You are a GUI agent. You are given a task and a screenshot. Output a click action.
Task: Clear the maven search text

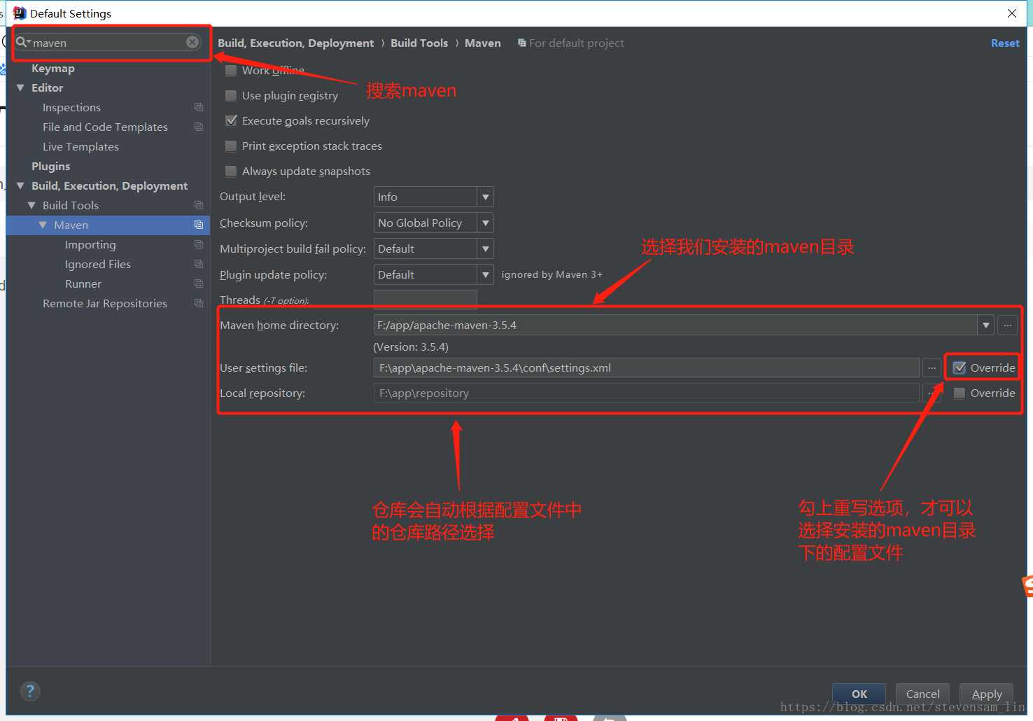tap(192, 42)
